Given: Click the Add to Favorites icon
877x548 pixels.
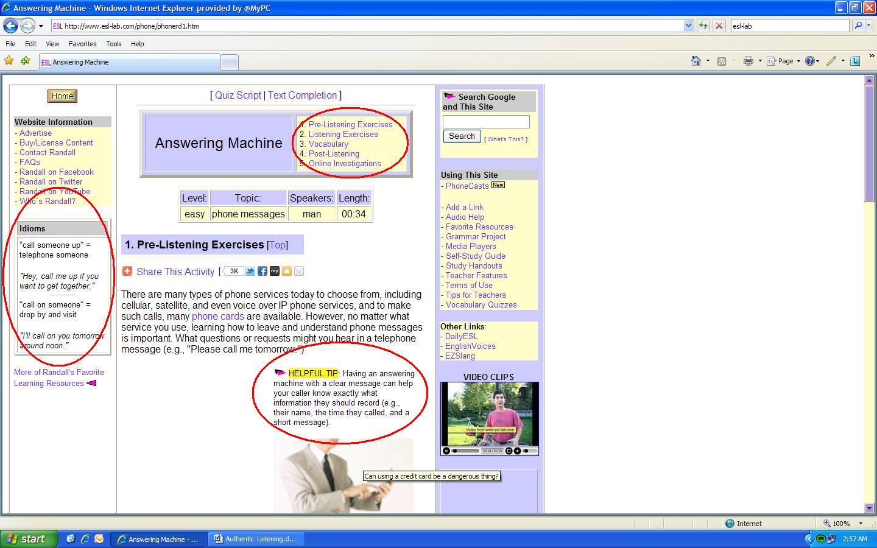Looking at the screenshot, I should [25, 61].
